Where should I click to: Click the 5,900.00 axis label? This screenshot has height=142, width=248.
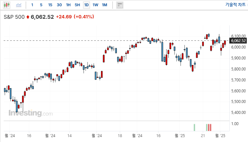click(x=238, y=58)
